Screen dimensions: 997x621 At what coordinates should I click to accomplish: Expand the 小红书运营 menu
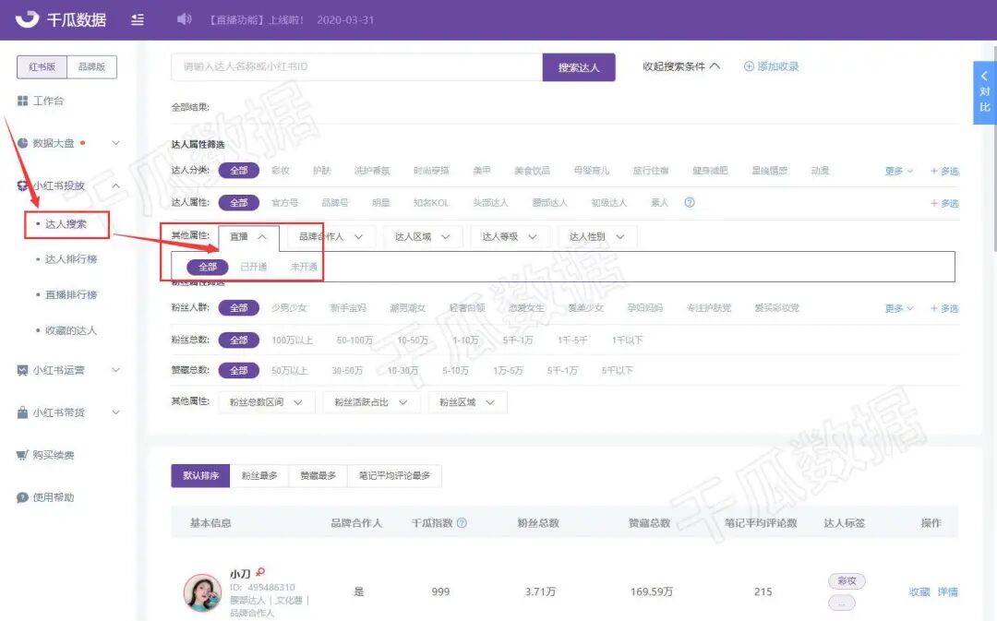pos(115,370)
